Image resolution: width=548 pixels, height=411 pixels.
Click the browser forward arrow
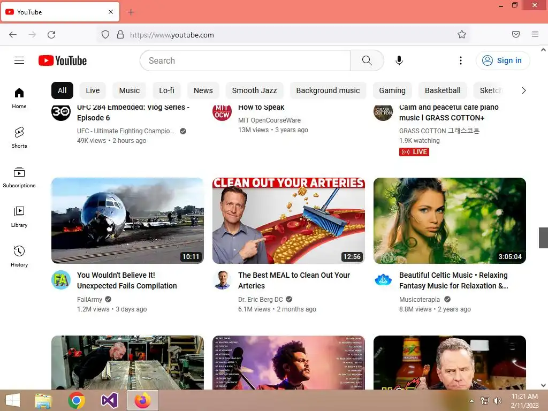point(32,35)
